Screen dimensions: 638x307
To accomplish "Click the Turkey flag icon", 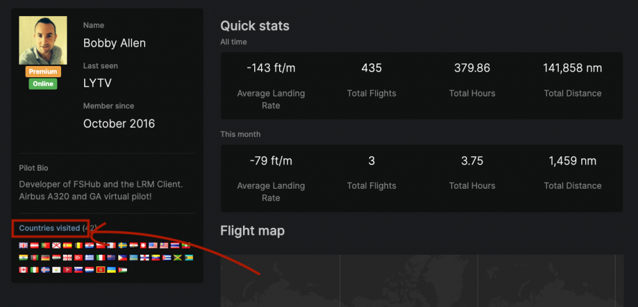I will (x=79, y=257).
